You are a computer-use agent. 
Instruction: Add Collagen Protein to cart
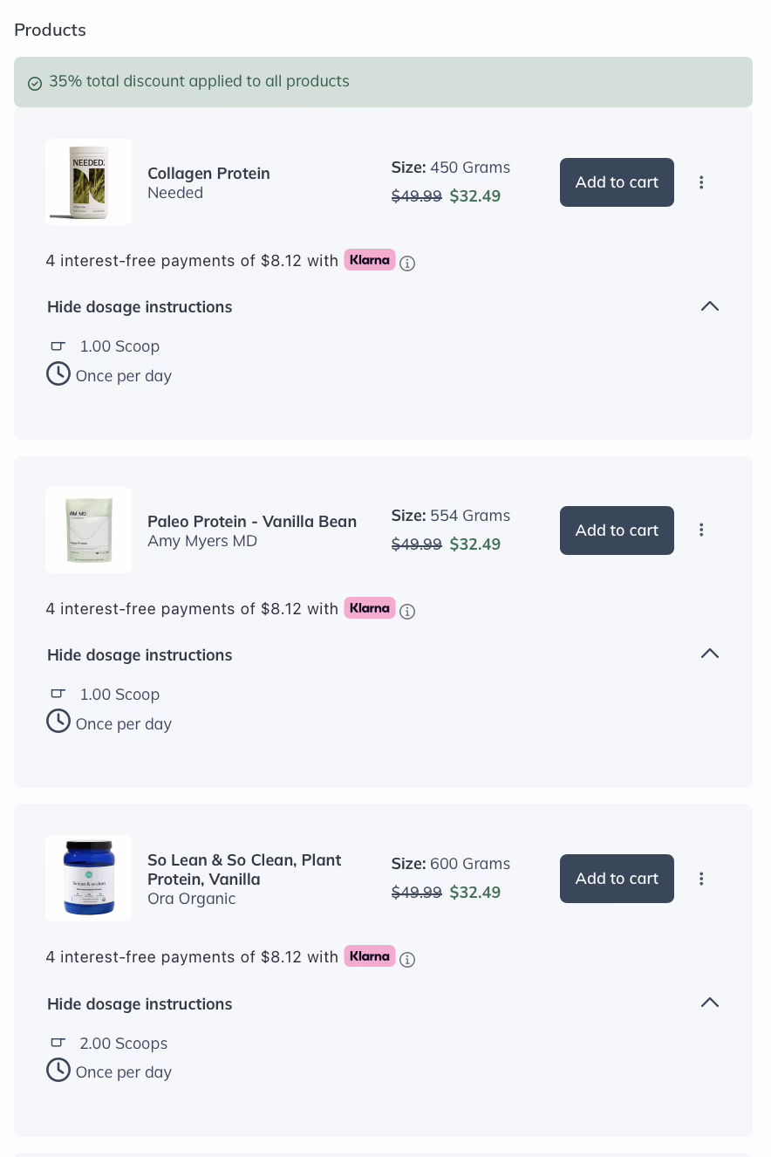click(x=617, y=182)
